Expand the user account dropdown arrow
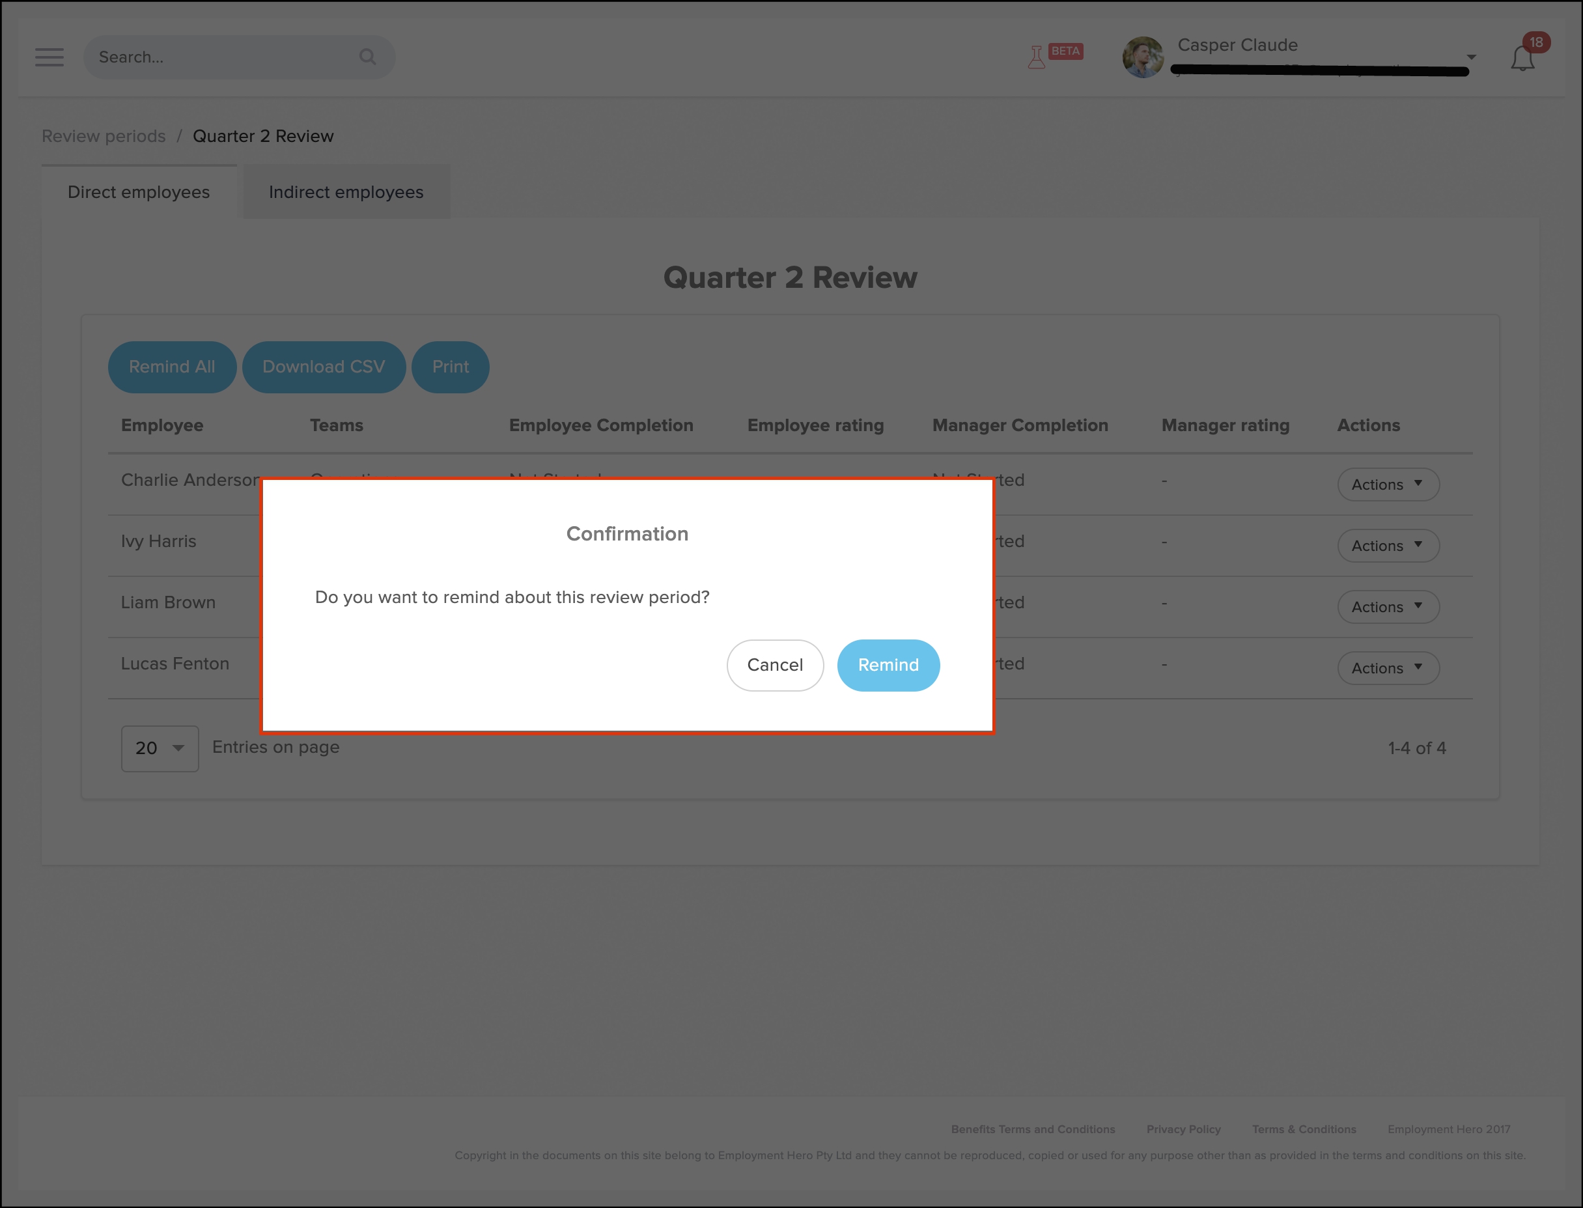This screenshot has height=1208, width=1583. coord(1471,57)
